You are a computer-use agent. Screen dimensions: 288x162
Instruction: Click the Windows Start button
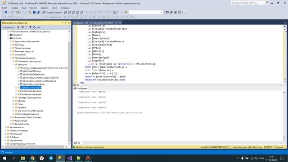click(4, 158)
